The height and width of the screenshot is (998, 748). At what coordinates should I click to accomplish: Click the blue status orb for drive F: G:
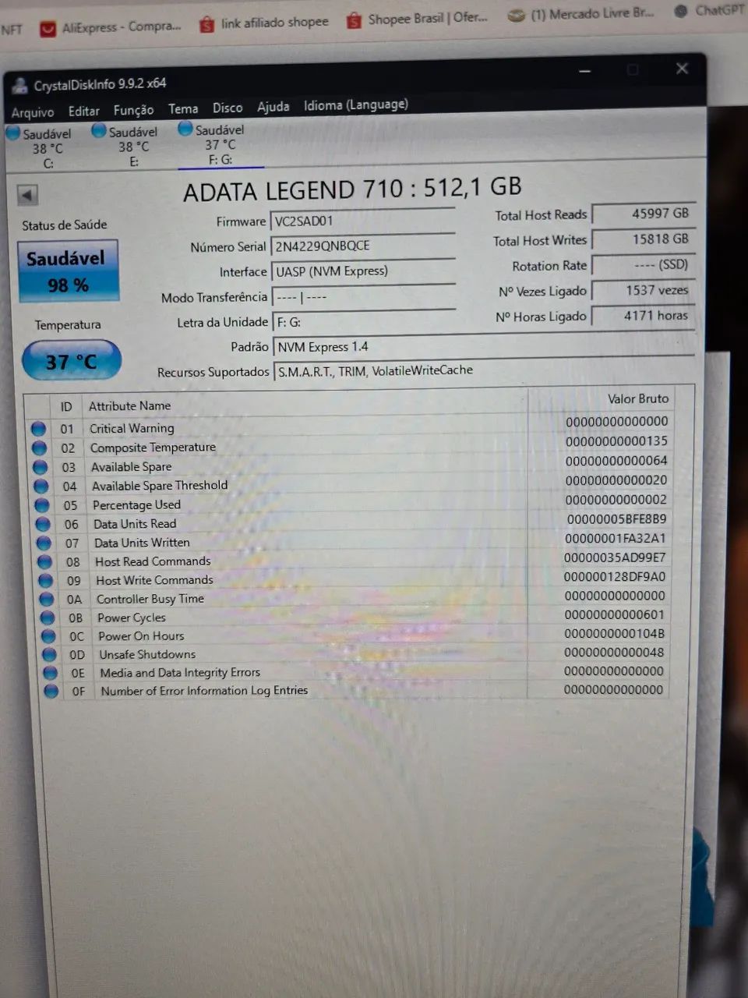tap(185, 129)
